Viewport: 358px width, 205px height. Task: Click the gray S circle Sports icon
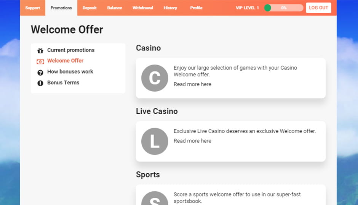(x=155, y=198)
